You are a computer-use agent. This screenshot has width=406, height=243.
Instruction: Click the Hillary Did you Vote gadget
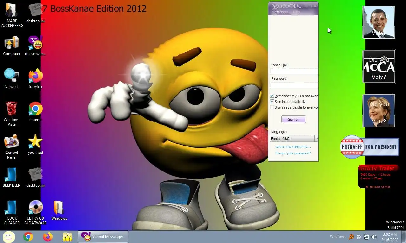[x=379, y=111]
